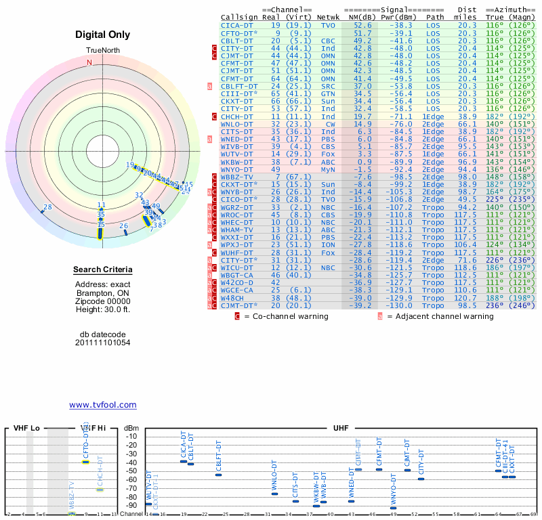Click the co-channel marker beside WXXI-DT row
This screenshot has width=542, height=520.
(x=214, y=238)
